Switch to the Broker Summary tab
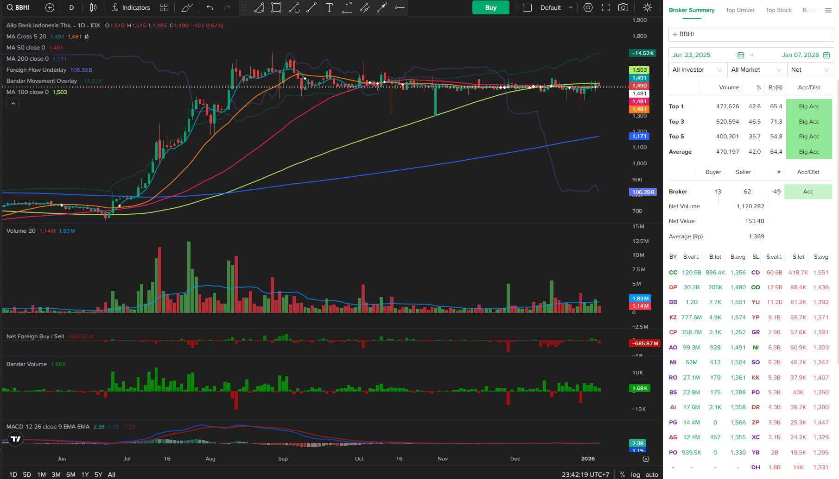The width and height of the screenshot is (839, 479). (692, 10)
